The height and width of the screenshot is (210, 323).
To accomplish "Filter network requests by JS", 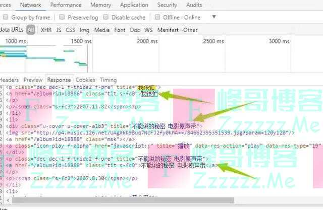I will pos(59,30).
